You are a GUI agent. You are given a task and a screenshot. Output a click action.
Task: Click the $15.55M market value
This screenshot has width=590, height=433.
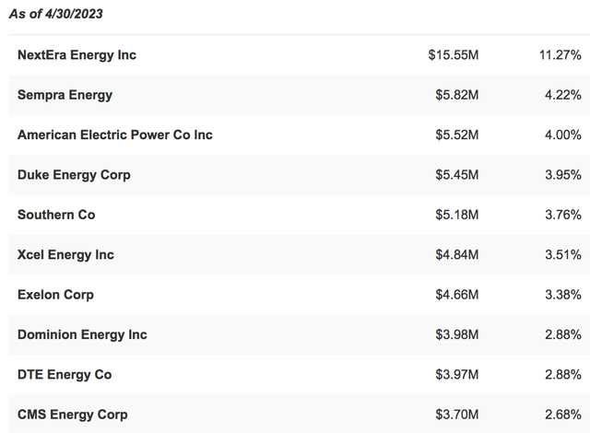tap(454, 55)
